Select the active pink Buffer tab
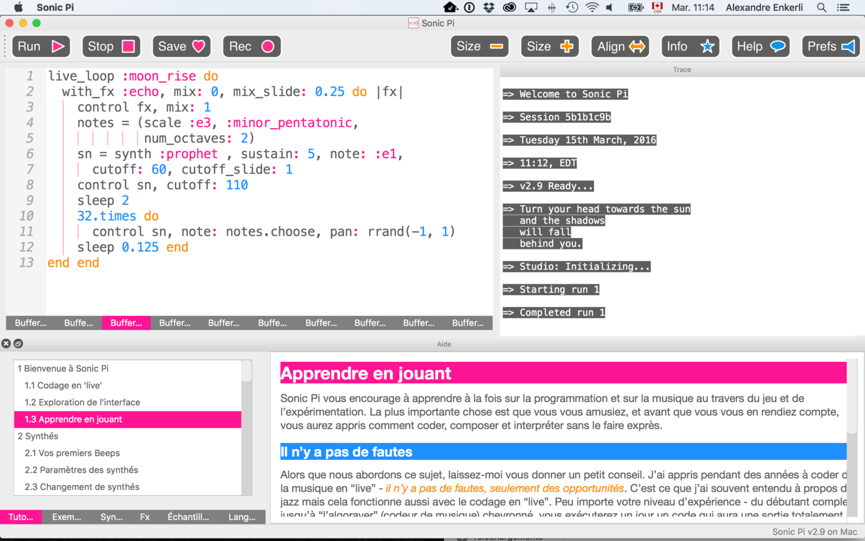The height and width of the screenshot is (541, 865). [126, 323]
